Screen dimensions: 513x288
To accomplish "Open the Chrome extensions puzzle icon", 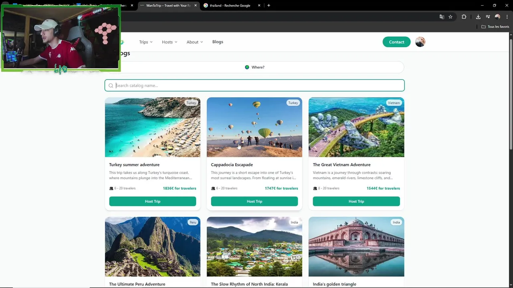I will click(464, 17).
